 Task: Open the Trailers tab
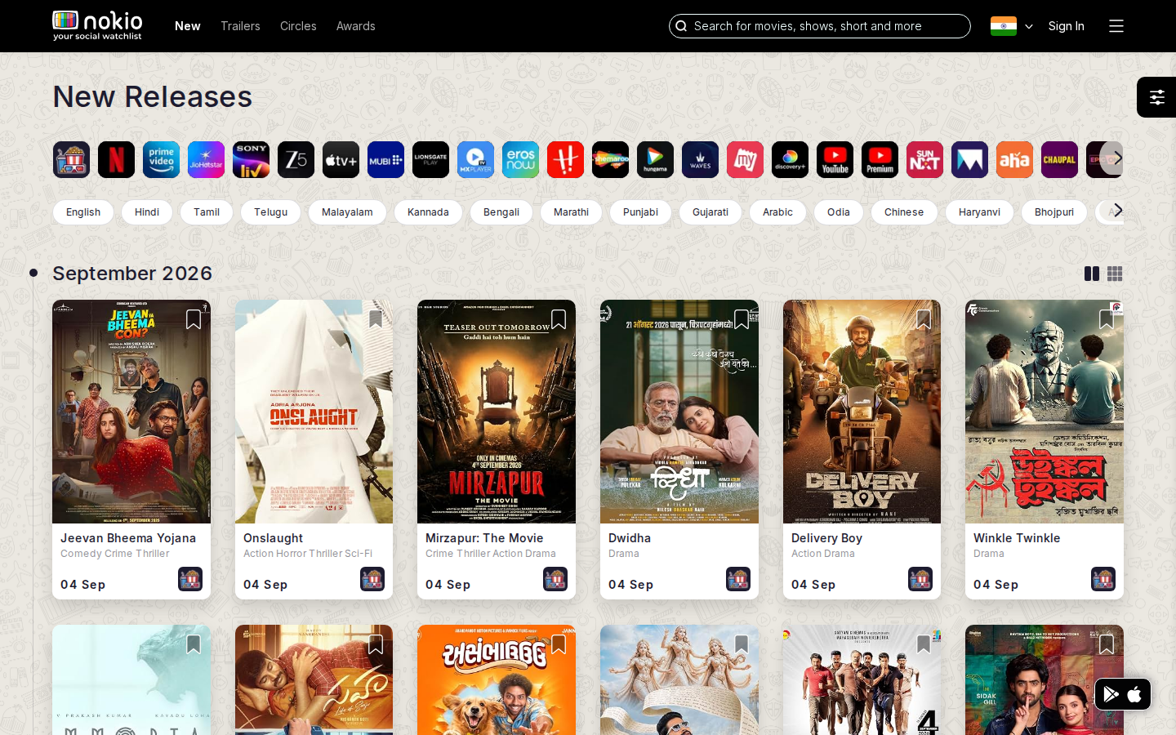point(240,26)
